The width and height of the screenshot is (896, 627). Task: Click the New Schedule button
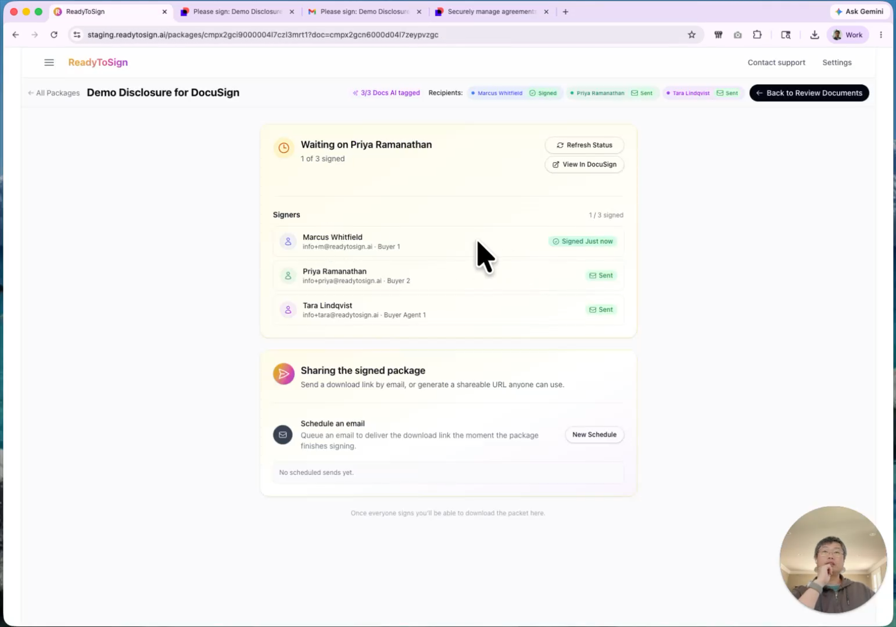[x=594, y=435]
